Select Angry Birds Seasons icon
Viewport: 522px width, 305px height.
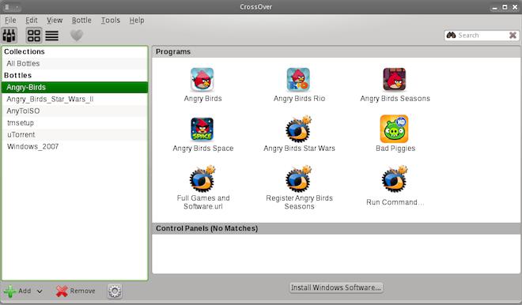395,80
